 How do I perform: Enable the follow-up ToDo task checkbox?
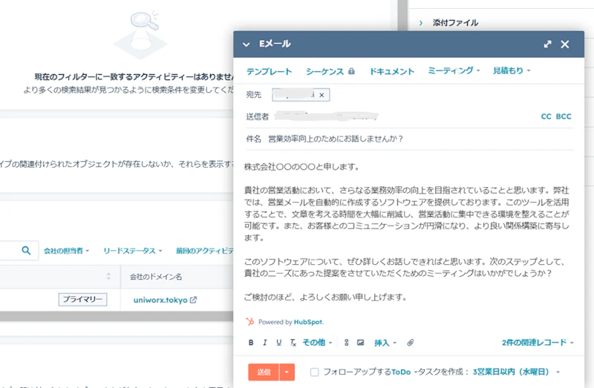click(x=314, y=372)
